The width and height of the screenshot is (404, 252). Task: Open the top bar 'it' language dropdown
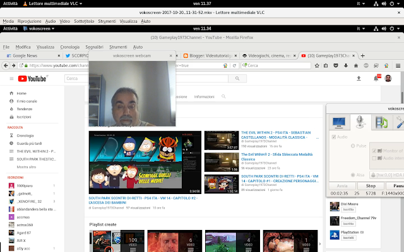click(x=360, y=4)
